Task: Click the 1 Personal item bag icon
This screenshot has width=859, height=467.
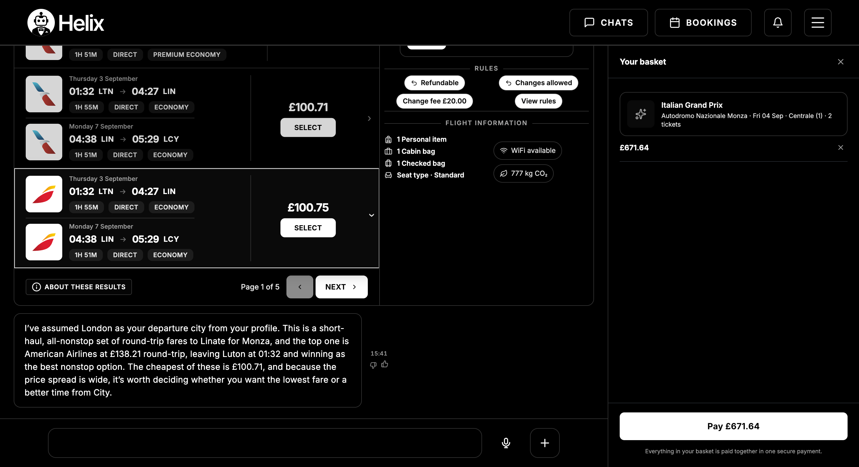Action: 388,139
